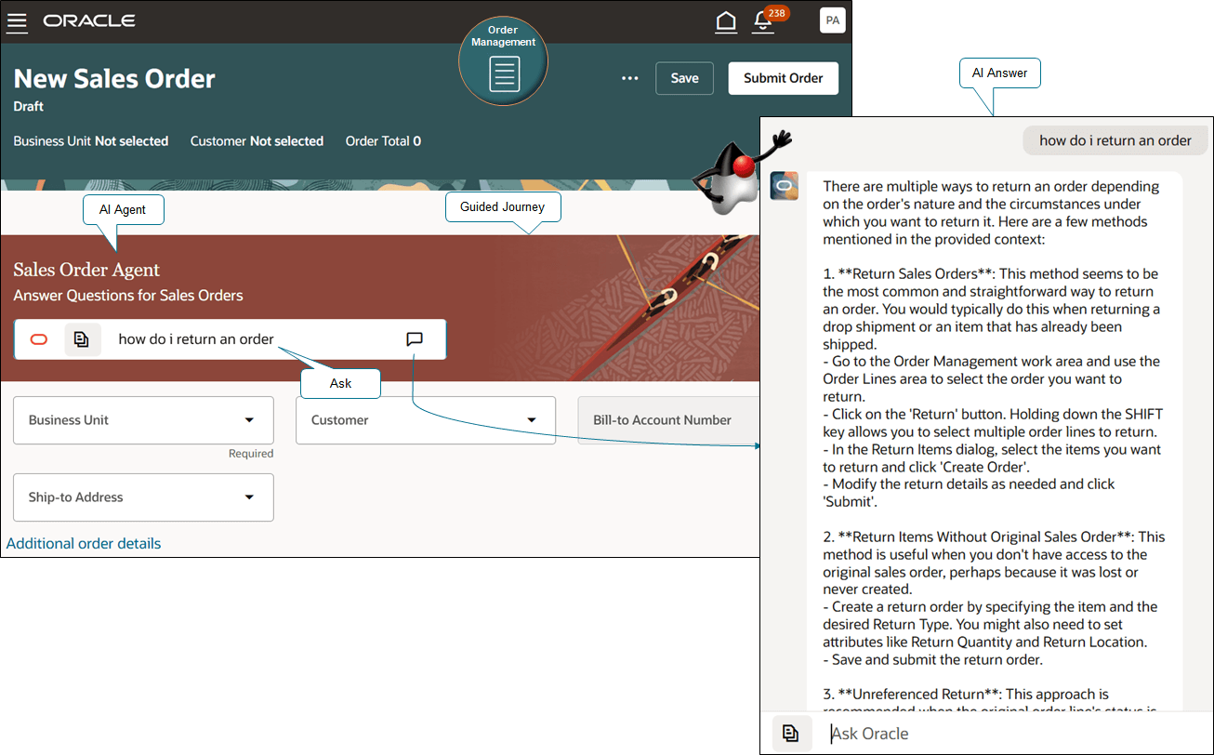Click the 'Order Total 0' text
The width and height of the screenshot is (1214, 755).
pos(383,141)
